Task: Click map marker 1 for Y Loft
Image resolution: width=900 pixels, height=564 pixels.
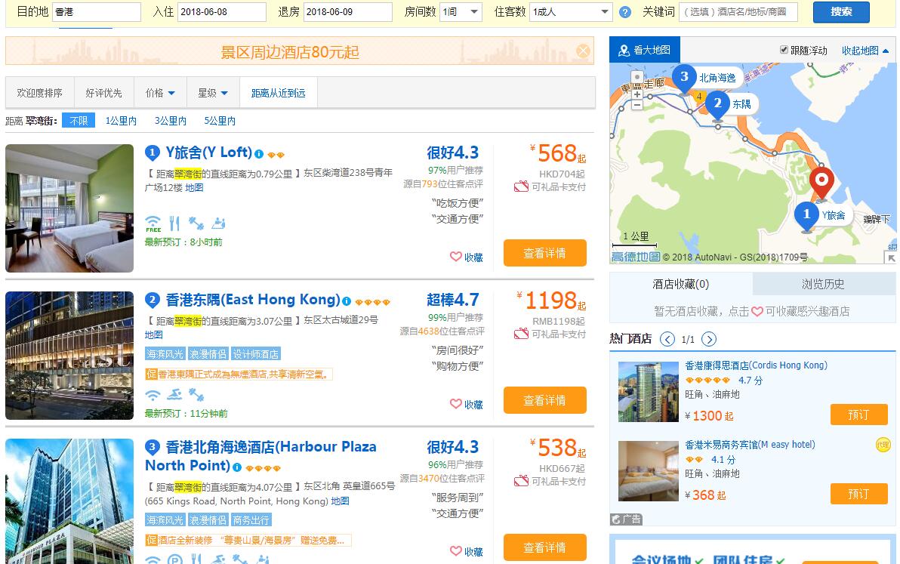Action: [x=806, y=215]
